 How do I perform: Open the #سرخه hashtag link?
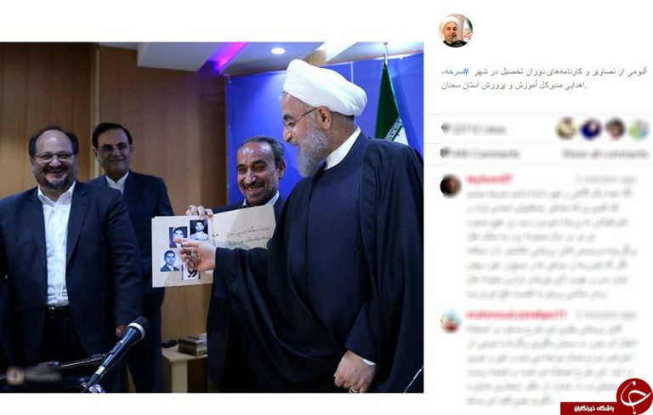[x=455, y=72]
